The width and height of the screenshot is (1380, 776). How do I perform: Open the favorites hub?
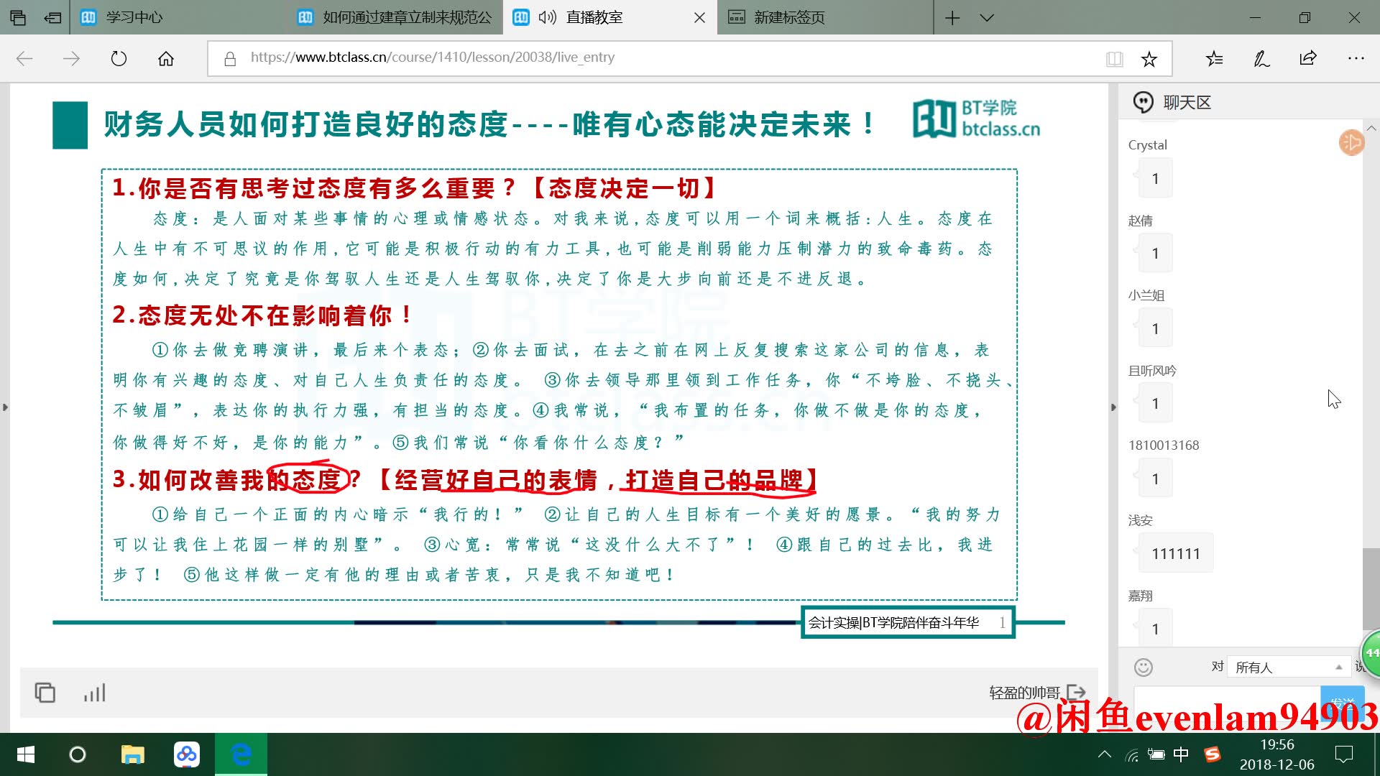[x=1215, y=58]
